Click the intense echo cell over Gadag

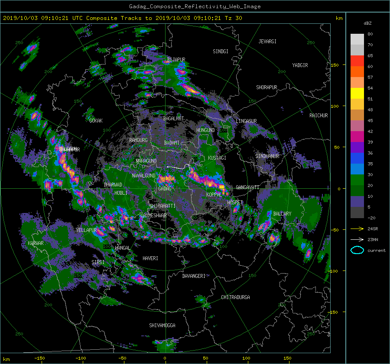coord(167,178)
